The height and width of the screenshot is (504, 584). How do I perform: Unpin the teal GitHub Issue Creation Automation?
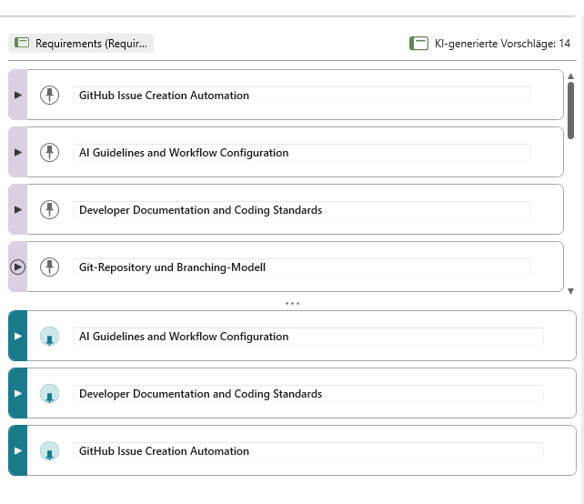[49, 450]
